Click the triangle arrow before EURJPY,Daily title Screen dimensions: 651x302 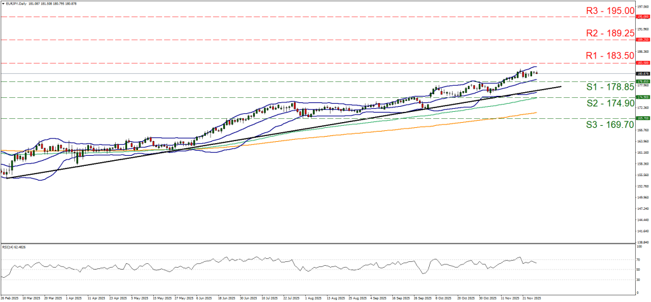pos(4,3)
